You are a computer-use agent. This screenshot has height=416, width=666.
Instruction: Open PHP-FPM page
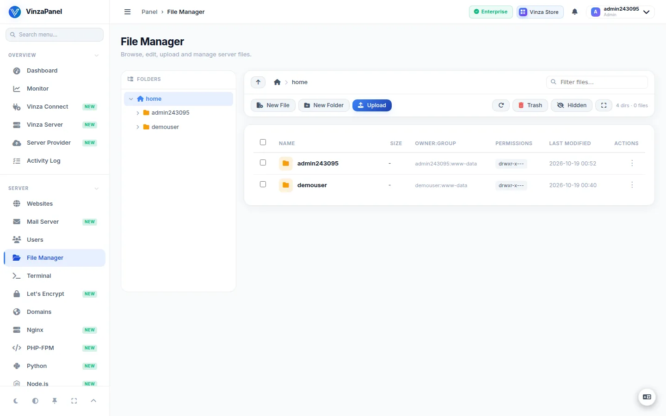pyautogui.click(x=55, y=348)
